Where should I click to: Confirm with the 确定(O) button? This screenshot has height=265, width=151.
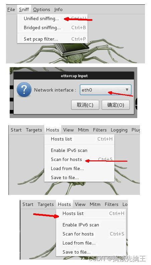pyautogui.click(x=116, y=105)
